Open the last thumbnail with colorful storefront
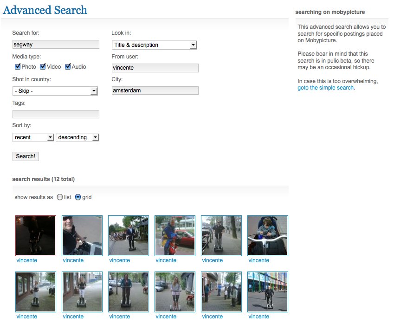Screen dimensions: 394x330 (268, 291)
